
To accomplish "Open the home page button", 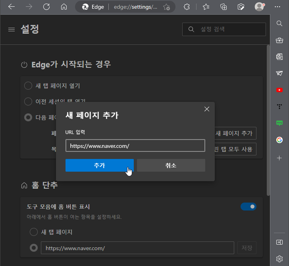I will 64,7.
